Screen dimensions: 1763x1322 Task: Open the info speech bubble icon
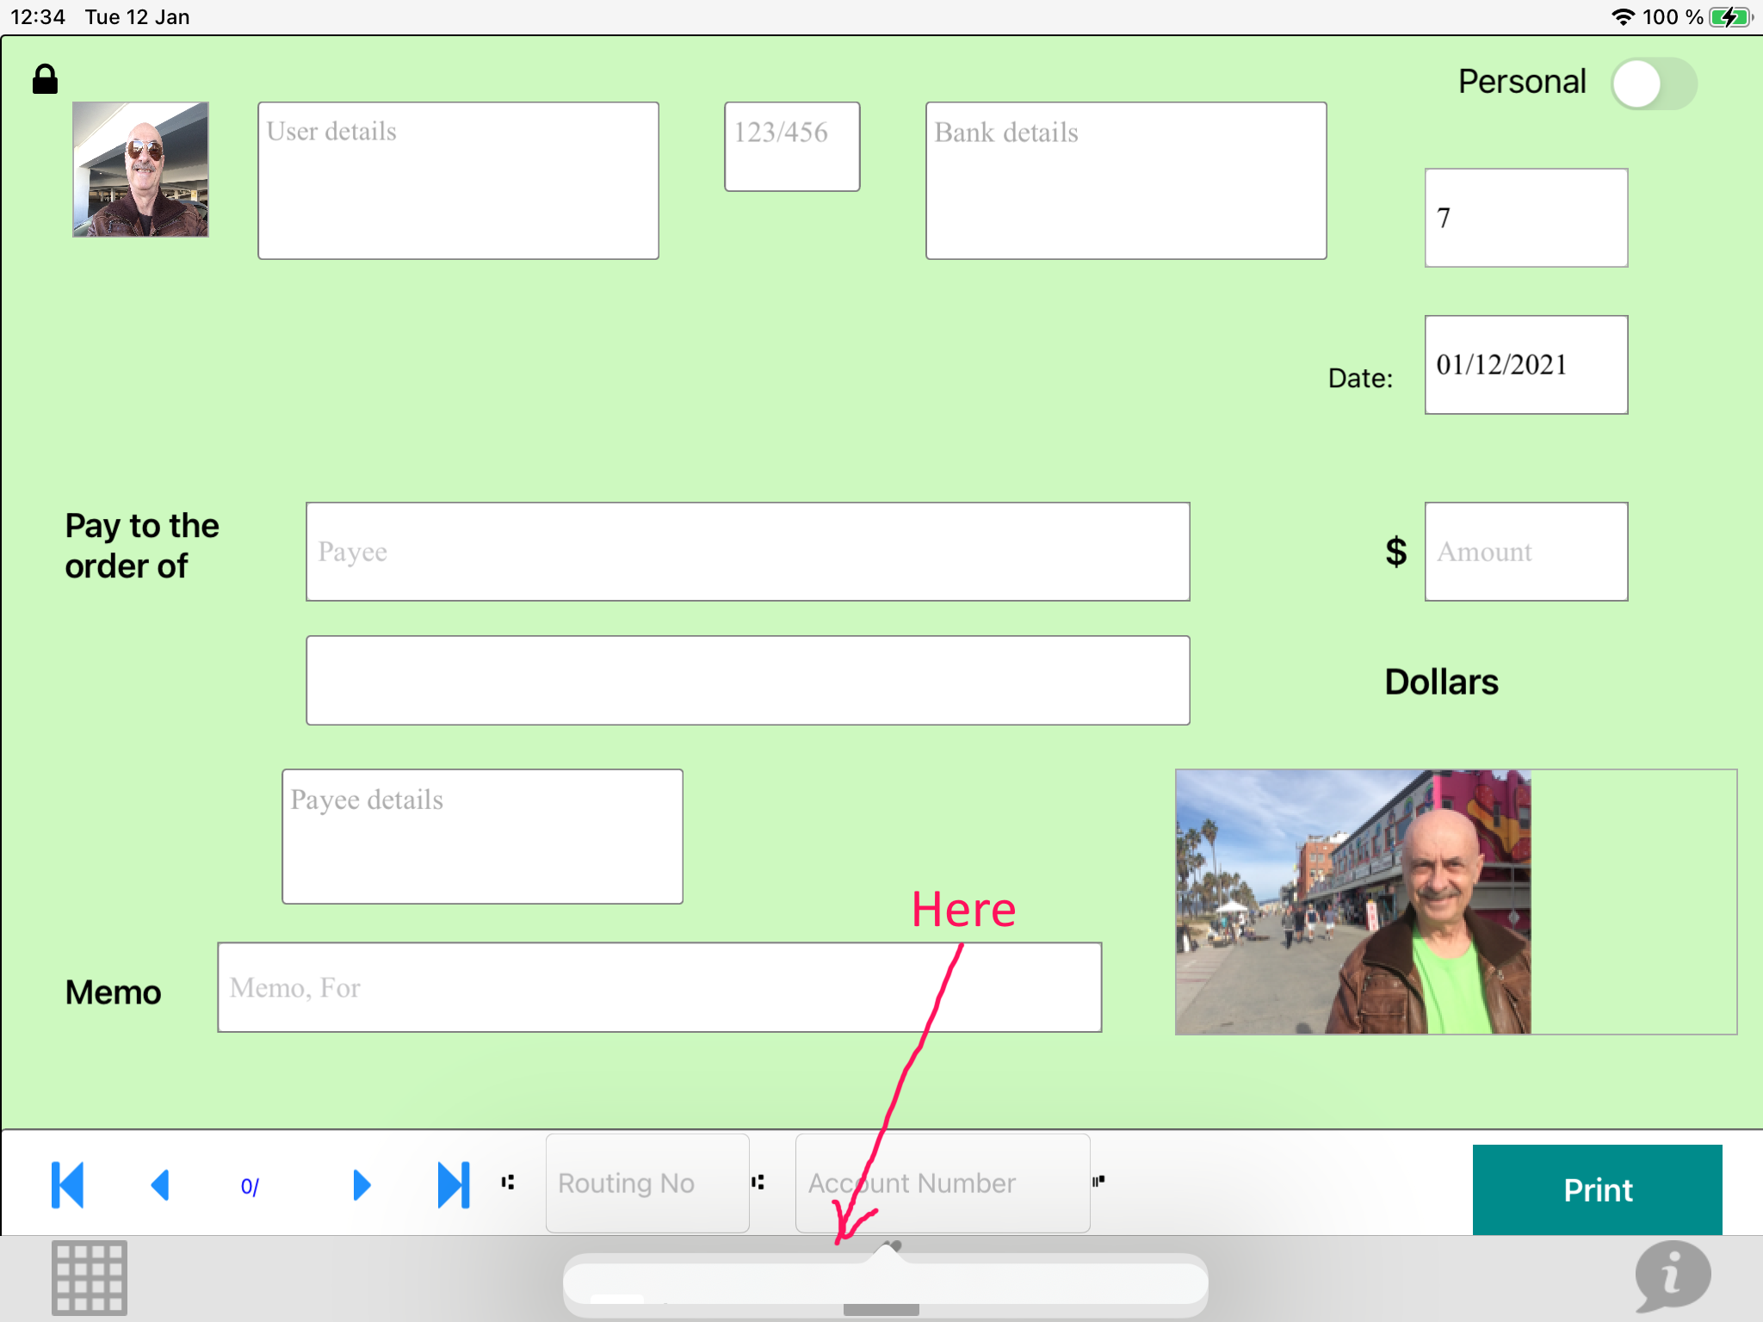tap(1672, 1276)
